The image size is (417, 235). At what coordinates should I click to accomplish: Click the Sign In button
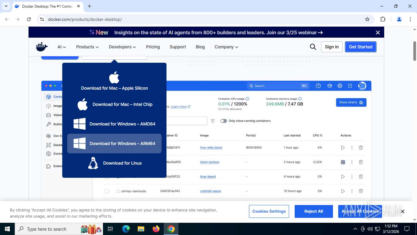click(332, 47)
